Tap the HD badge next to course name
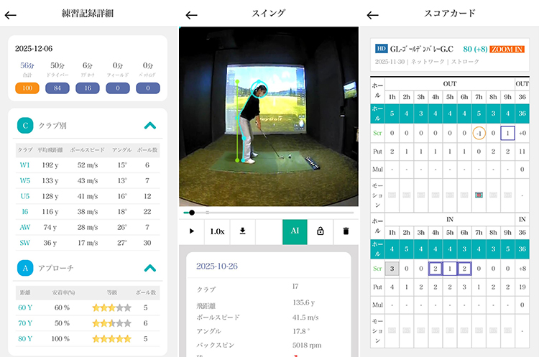The image size is (539, 357). pos(381,49)
